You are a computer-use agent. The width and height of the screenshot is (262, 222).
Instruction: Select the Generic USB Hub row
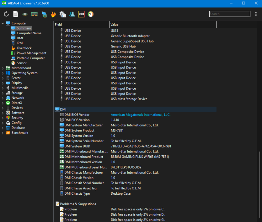pos(135,46)
